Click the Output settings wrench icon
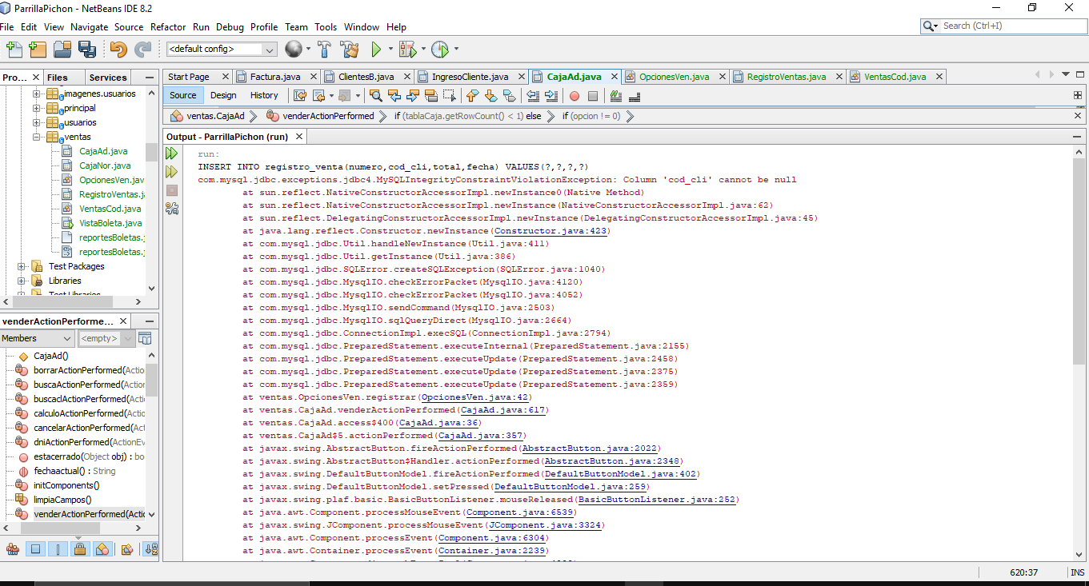The width and height of the screenshot is (1089, 586). click(x=172, y=209)
